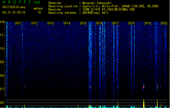Image resolution: width=170 pixels, height=108 pixels.
Task: Click the kHz axis unit label
Action: (x=2, y=22)
